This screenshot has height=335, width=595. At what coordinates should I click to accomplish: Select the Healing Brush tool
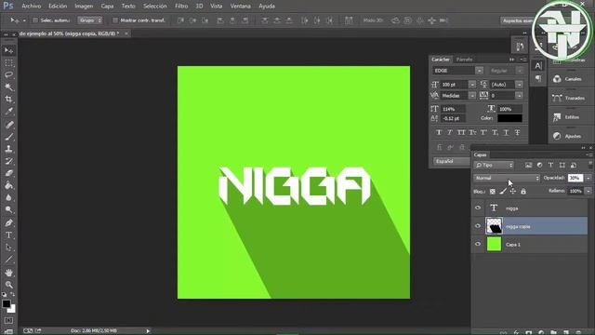coord(8,125)
